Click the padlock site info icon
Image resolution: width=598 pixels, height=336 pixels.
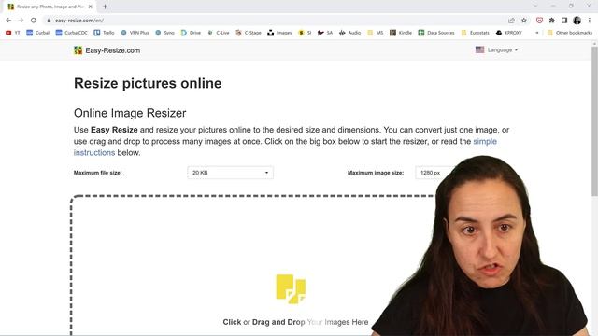[x=49, y=21]
